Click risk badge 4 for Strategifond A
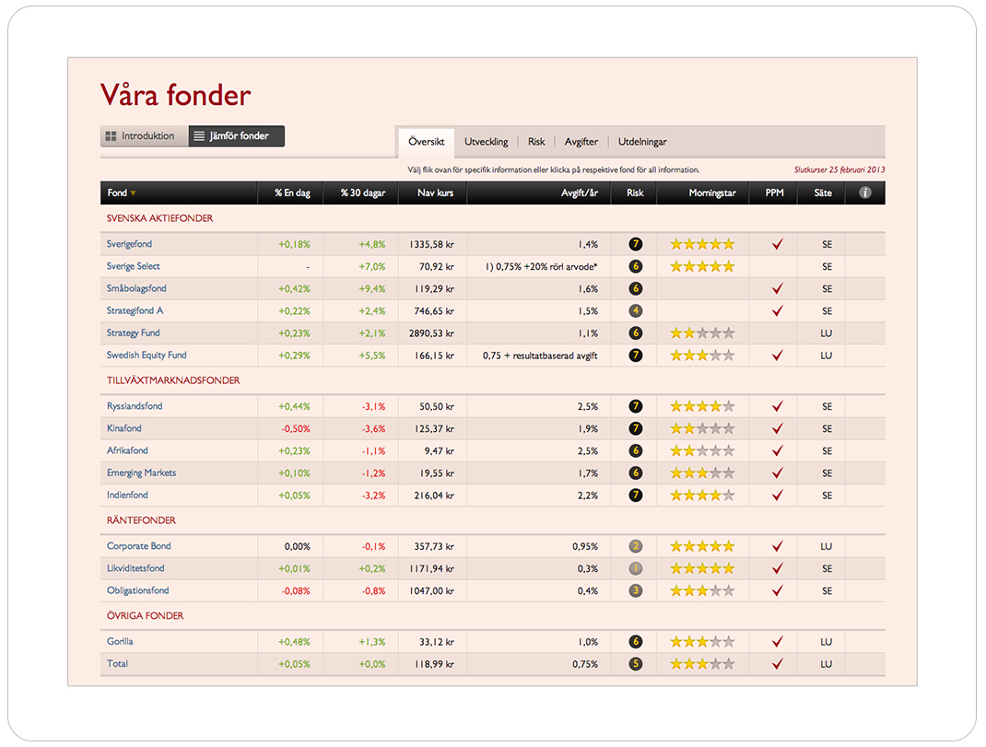This screenshot has width=986, height=747. 636,310
